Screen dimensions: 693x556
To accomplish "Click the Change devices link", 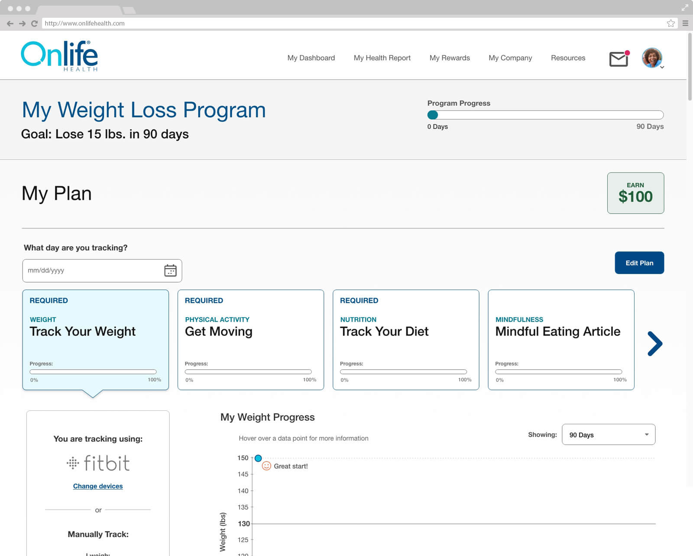I will coord(98,486).
